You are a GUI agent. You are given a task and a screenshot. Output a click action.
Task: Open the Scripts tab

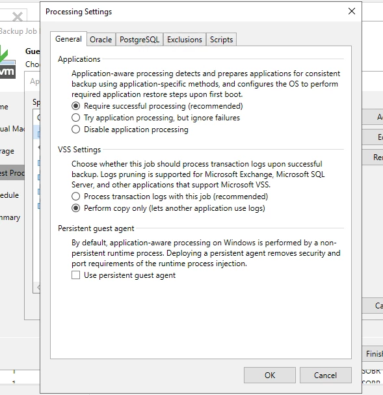(x=221, y=40)
